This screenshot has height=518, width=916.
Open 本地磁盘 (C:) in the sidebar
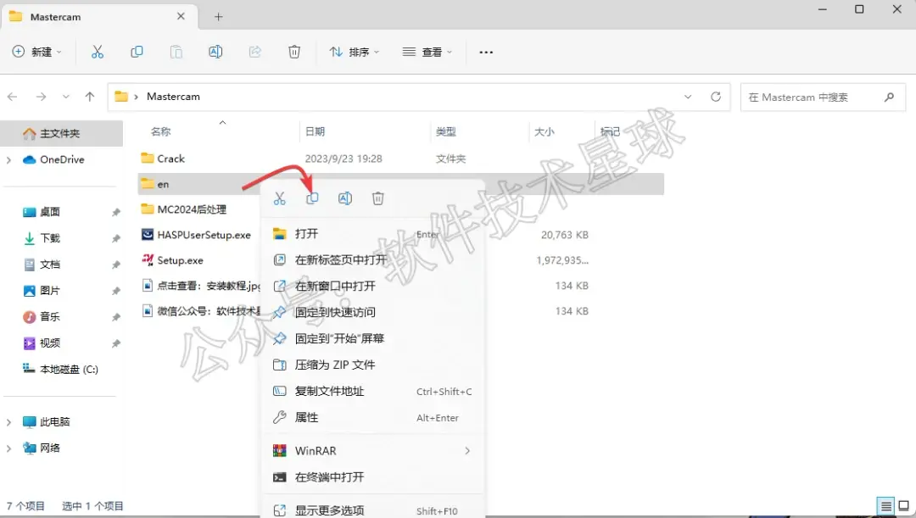(61, 370)
